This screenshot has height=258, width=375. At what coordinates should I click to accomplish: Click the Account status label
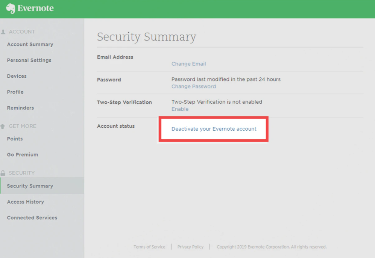coord(116,126)
